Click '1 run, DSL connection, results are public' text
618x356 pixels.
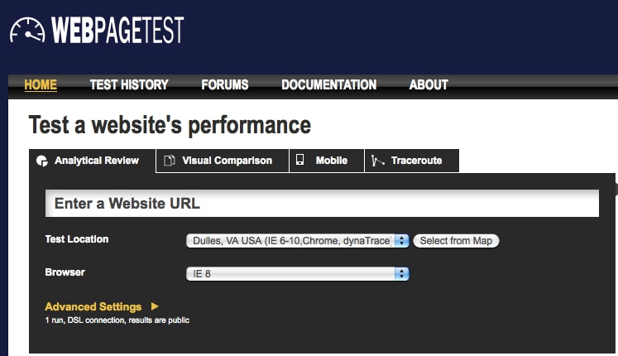[117, 320]
